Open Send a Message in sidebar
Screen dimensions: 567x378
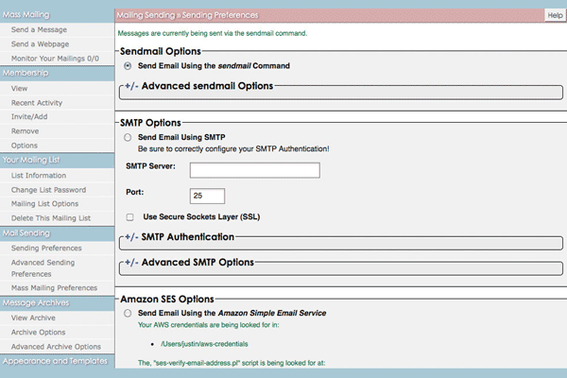click(40, 30)
